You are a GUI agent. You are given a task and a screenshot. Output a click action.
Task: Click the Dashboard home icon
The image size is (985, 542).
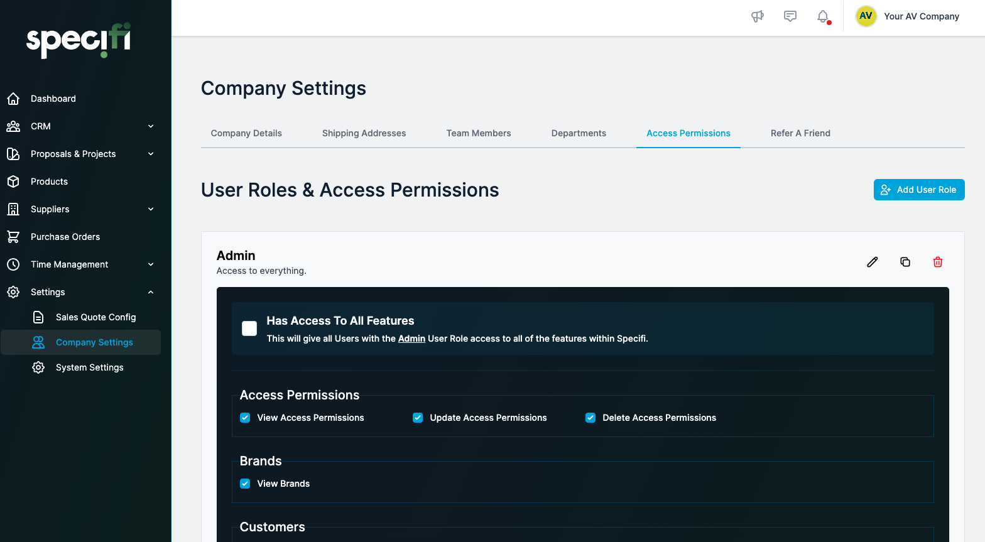click(x=13, y=99)
